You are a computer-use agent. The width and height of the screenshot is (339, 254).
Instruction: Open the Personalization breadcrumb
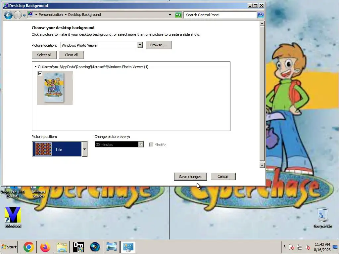pos(51,15)
